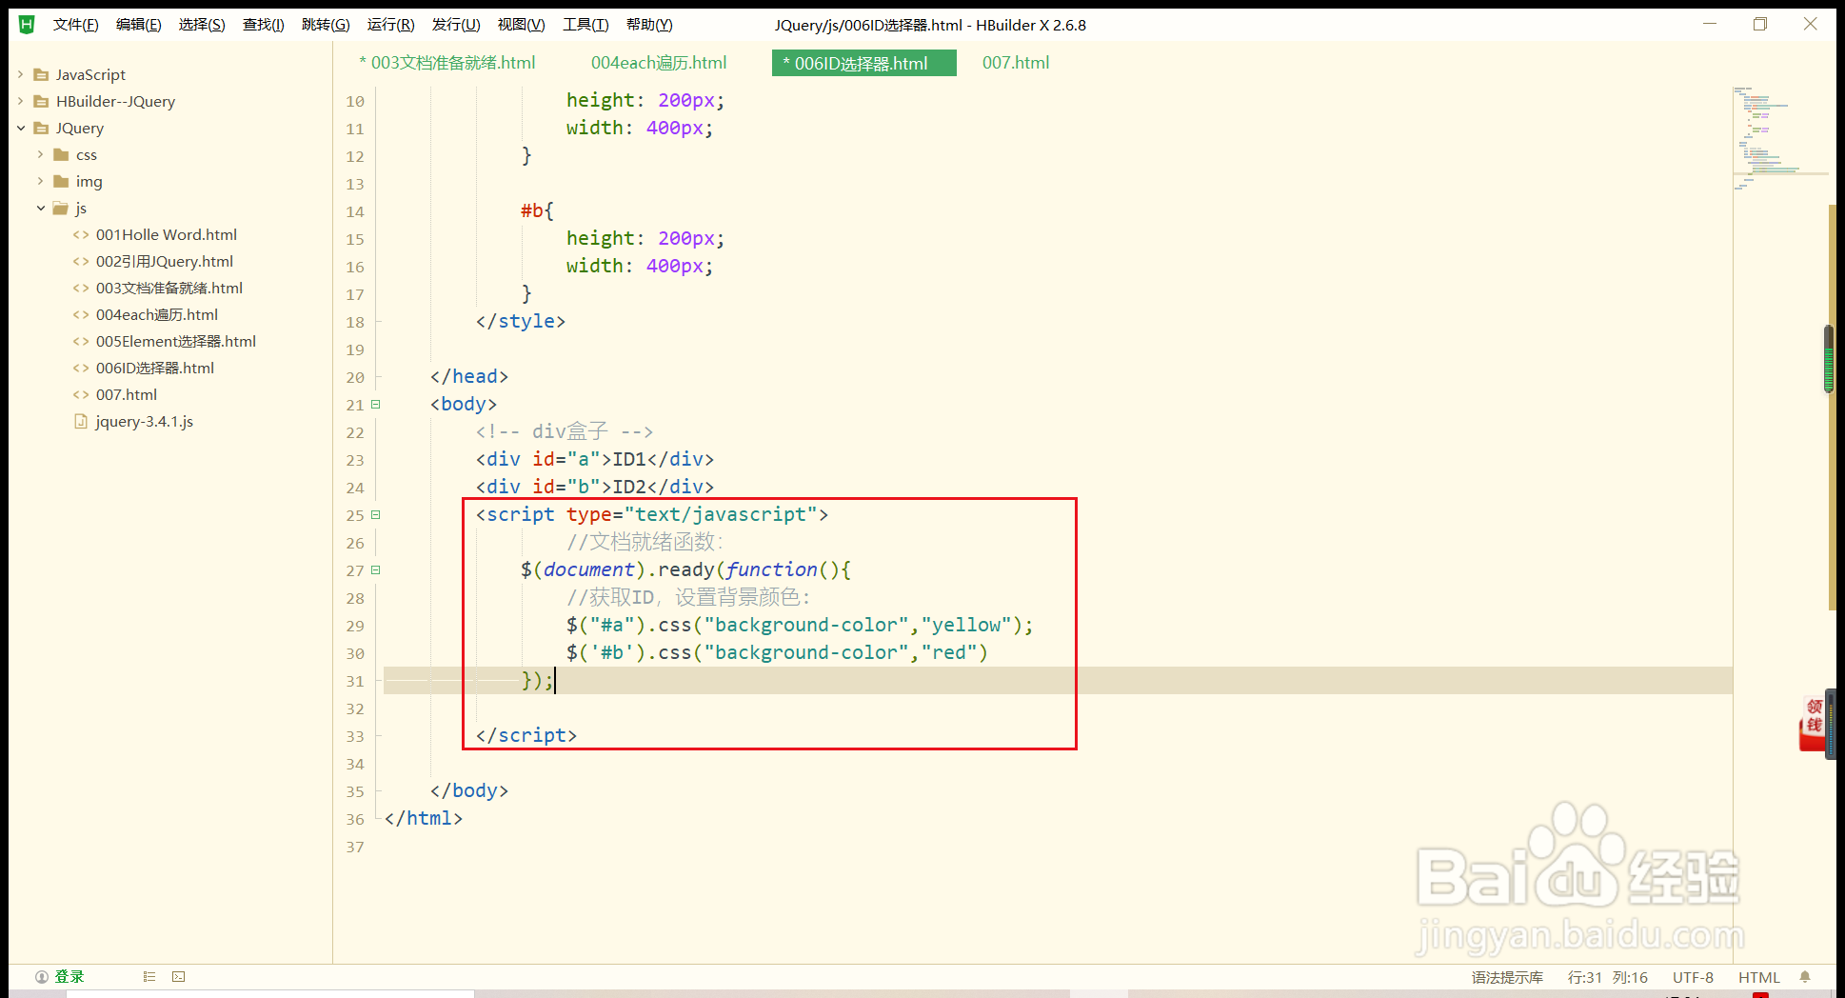Switch to 003文档准备就绪.html tab

click(447, 63)
